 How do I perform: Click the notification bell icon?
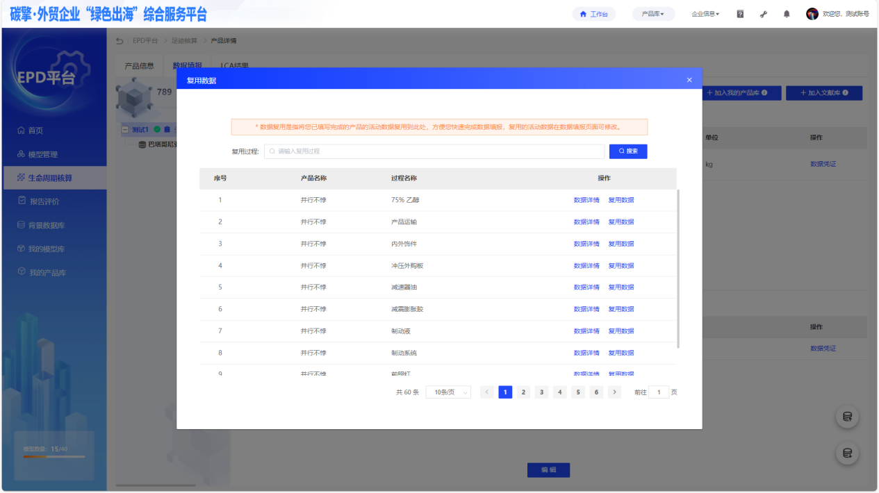[787, 14]
